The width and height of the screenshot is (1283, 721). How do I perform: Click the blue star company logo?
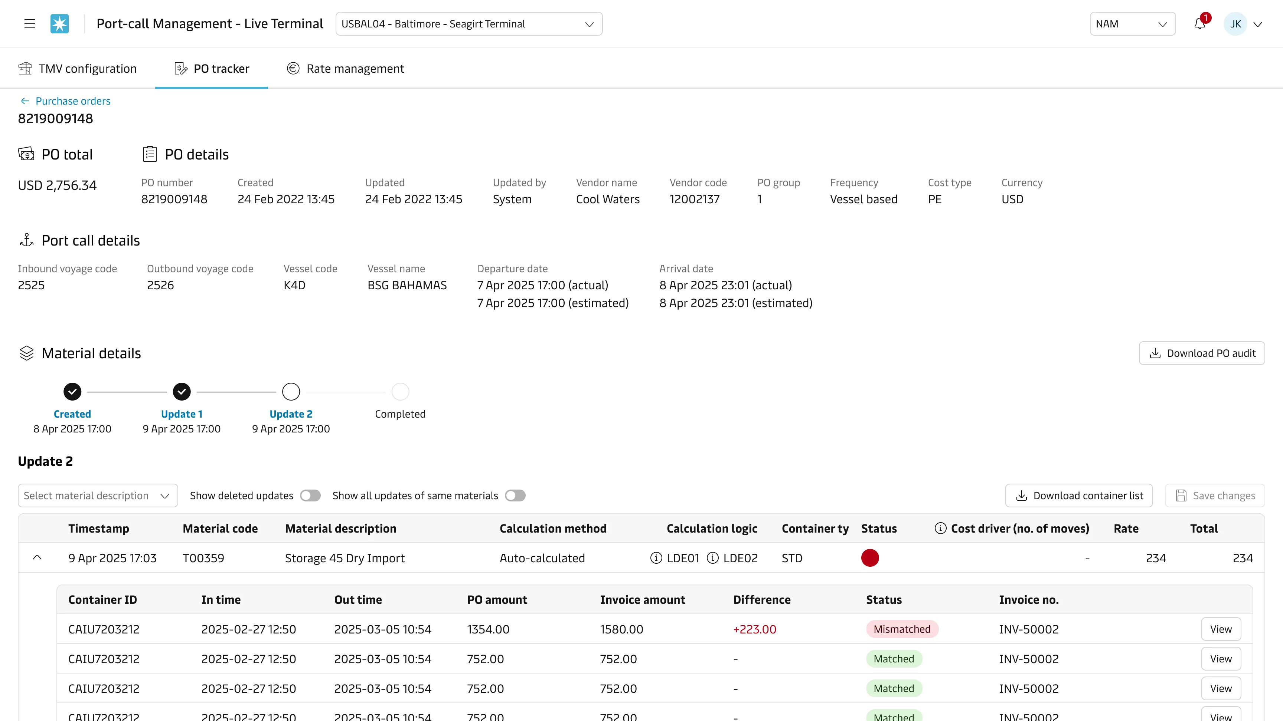(60, 24)
